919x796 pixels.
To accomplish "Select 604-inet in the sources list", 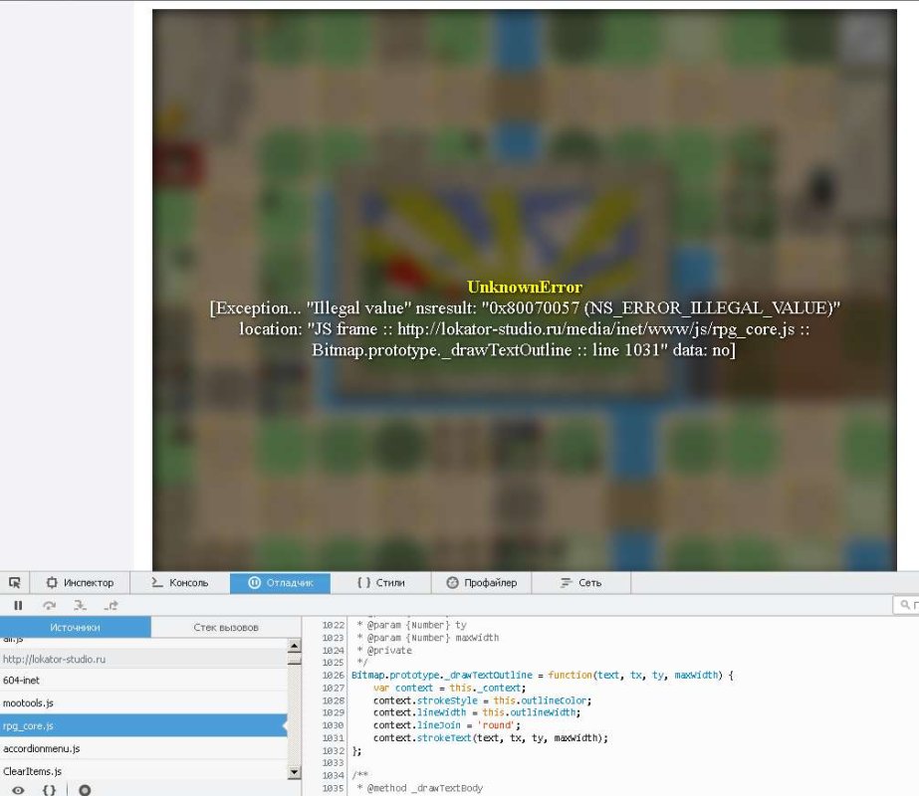I will pos(143,680).
